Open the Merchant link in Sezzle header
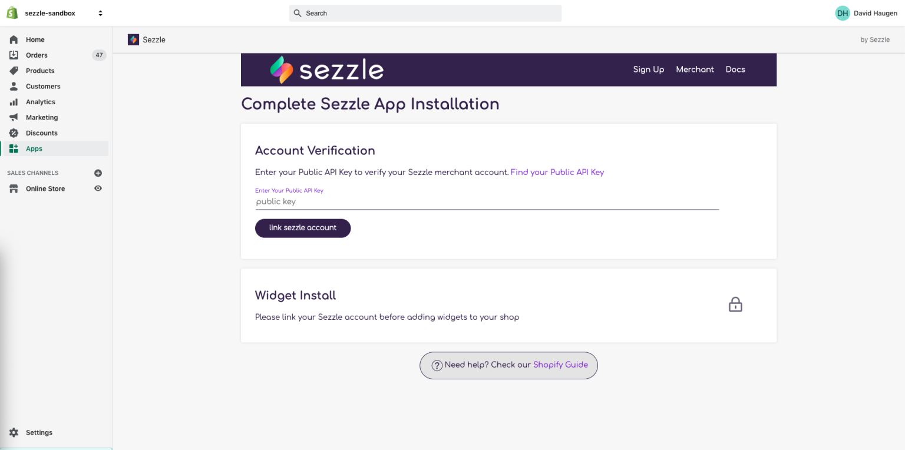The height and width of the screenshot is (450, 905). tap(695, 70)
